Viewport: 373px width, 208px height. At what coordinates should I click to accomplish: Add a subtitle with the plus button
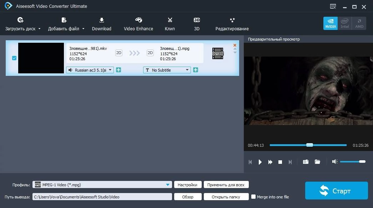click(x=196, y=70)
